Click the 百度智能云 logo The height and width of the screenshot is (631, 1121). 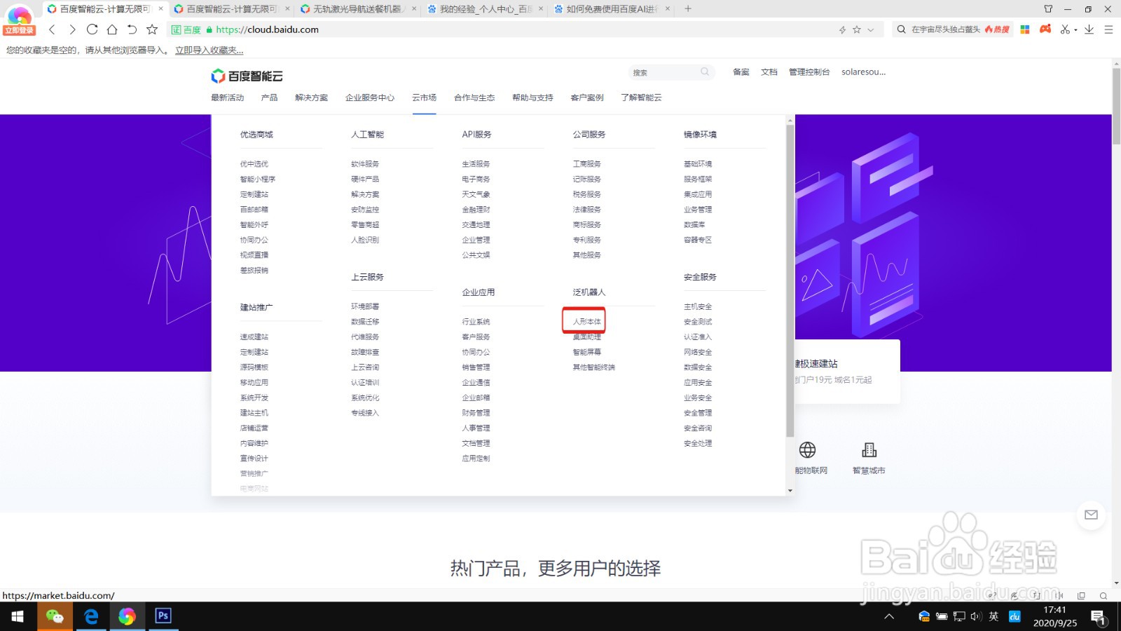(x=247, y=76)
